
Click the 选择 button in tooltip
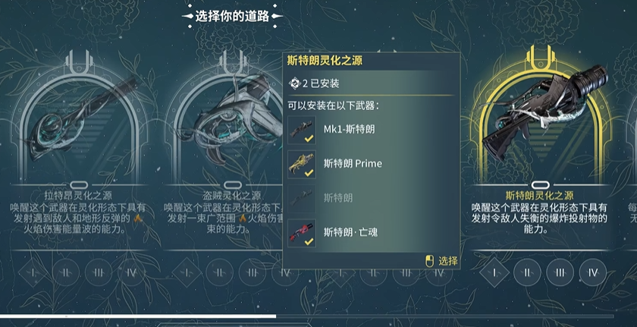pyautogui.click(x=441, y=261)
